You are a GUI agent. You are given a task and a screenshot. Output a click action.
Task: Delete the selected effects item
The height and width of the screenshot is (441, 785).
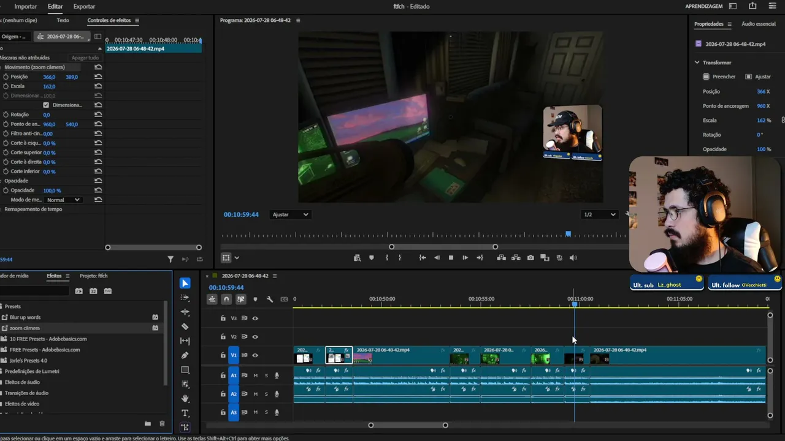(162, 423)
